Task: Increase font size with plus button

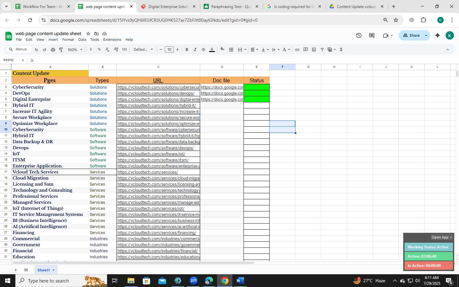Action: tap(178, 49)
